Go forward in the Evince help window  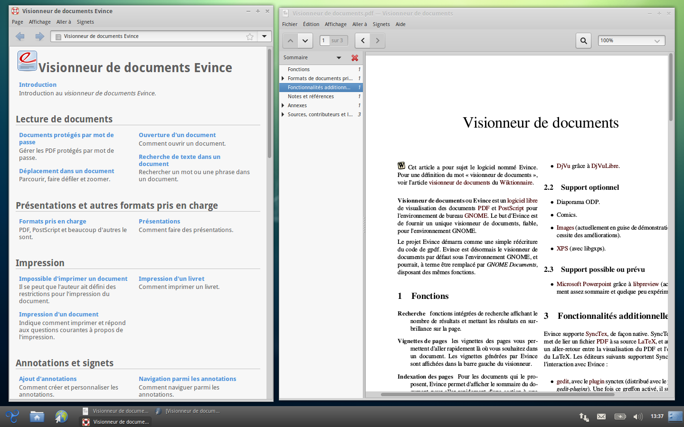pos(39,36)
